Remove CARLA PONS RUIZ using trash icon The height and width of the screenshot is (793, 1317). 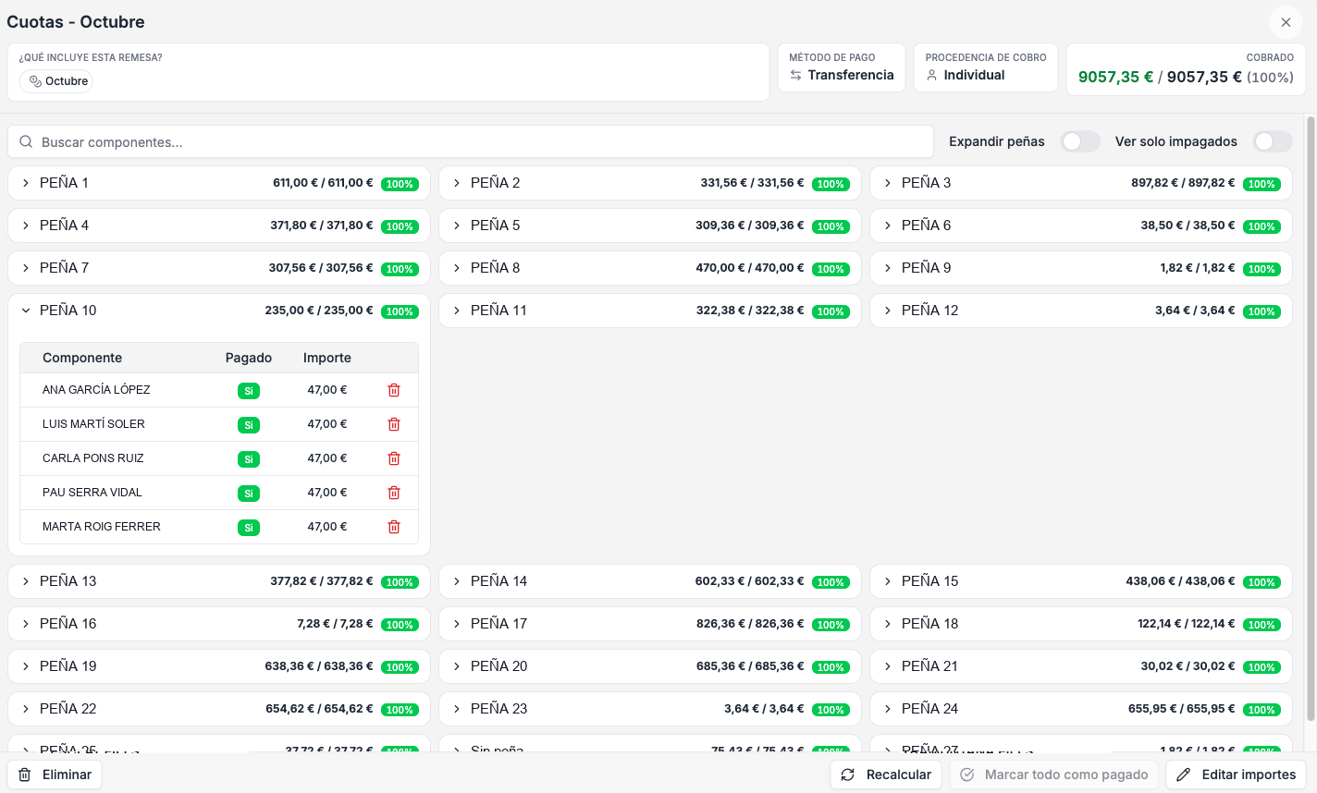(x=394, y=458)
